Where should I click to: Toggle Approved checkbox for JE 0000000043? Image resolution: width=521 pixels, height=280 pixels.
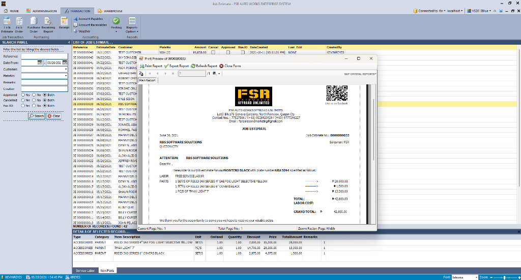(228, 52)
